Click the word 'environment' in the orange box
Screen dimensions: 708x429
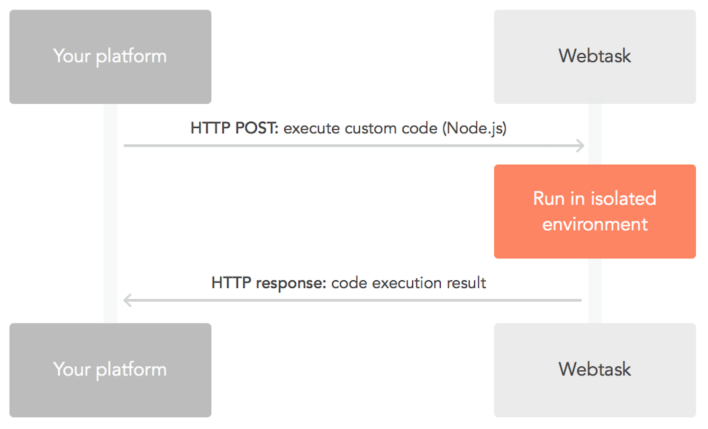pyautogui.click(x=595, y=224)
